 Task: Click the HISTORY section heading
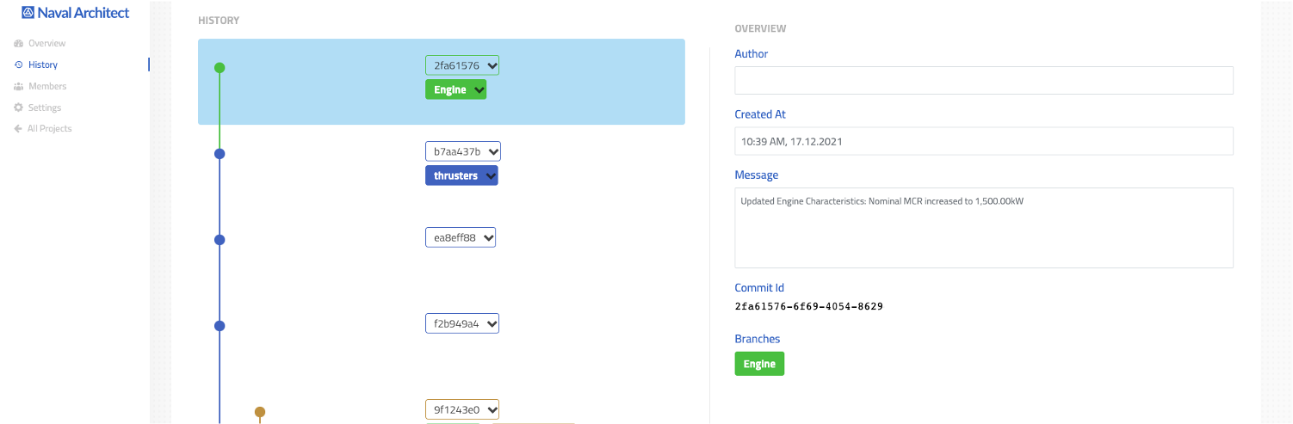219,21
